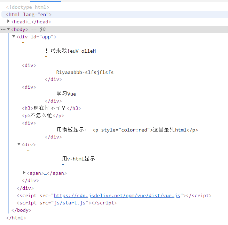The image size is (228, 225).
Task: Open the js/start.js script link
Action: click(x=70, y=203)
